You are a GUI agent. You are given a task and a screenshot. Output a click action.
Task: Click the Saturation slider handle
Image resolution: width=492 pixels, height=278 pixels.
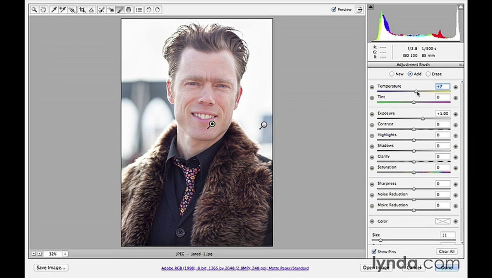[414, 173]
